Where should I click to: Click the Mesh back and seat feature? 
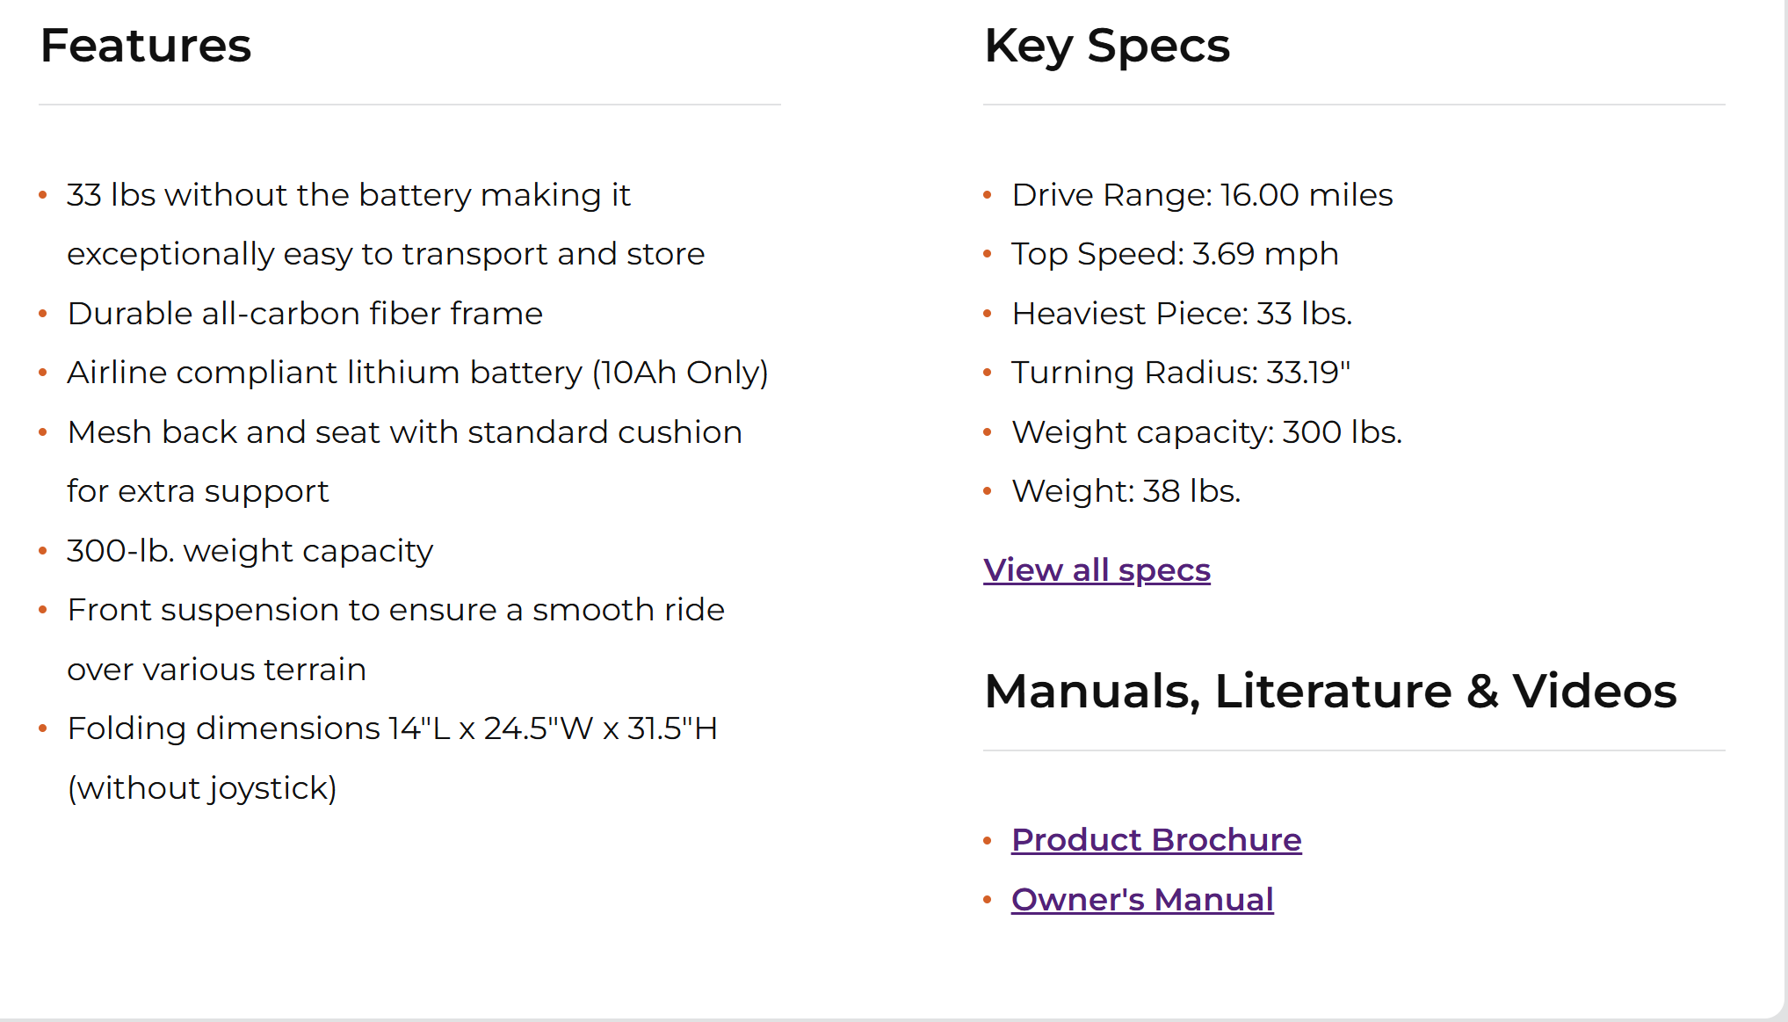(x=404, y=432)
